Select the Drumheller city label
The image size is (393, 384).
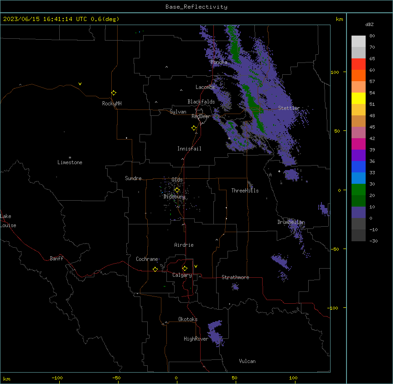(291, 222)
